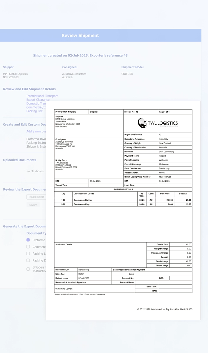This screenshot has height=353, width=208.
Task: Click the 15.00 subtotal cell
Action: 183,204
